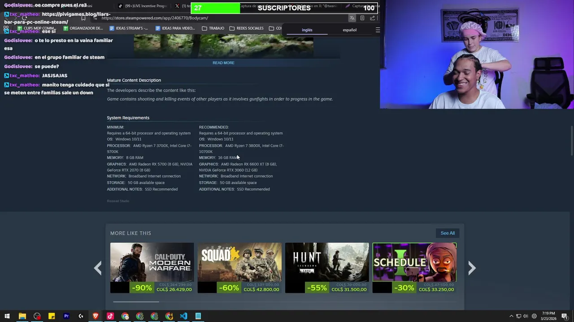Click the COL$ 31.500,00 price

pos(349,289)
